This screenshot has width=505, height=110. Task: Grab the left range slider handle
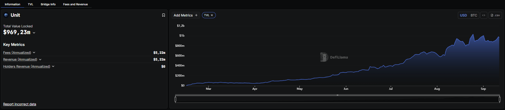click(175, 99)
